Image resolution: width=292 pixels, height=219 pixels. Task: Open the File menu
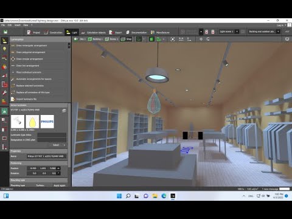(3, 25)
